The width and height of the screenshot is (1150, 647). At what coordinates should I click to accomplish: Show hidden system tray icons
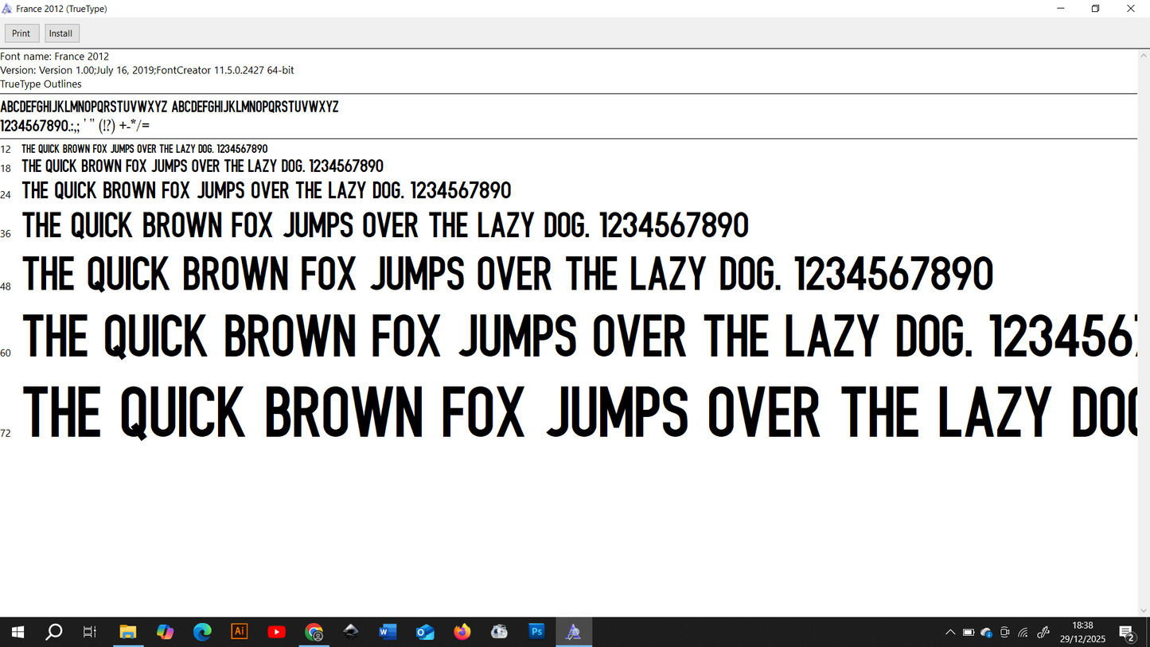(950, 633)
